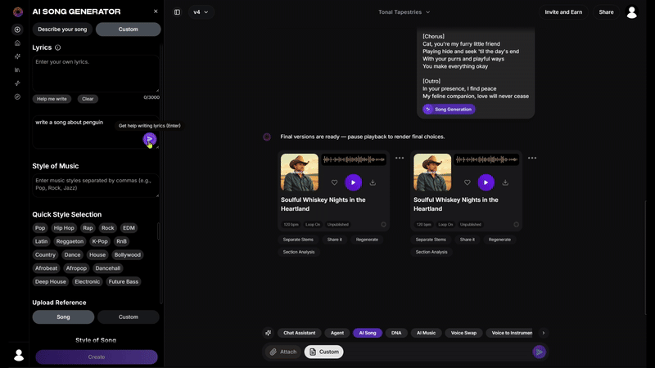Click the Share button in header
Image resolution: width=655 pixels, height=368 pixels.
(606, 12)
